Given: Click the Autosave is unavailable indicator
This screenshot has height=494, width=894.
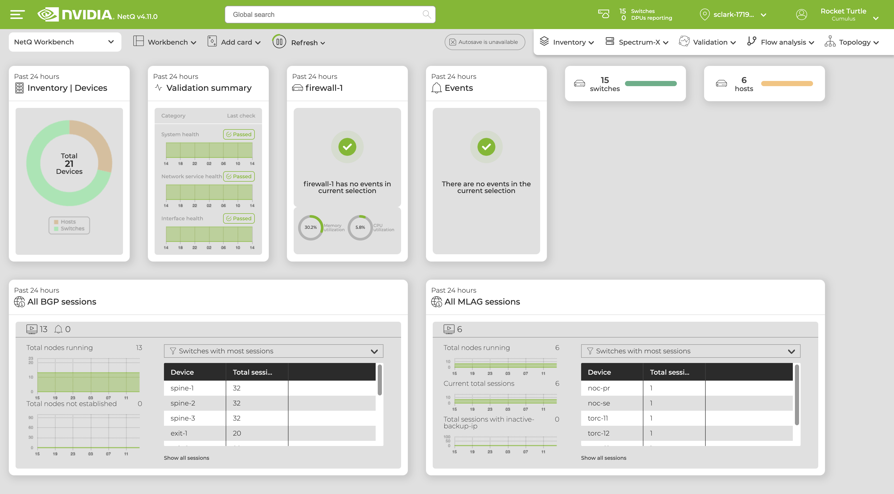Looking at the screenshot, I should coord(485,42).
